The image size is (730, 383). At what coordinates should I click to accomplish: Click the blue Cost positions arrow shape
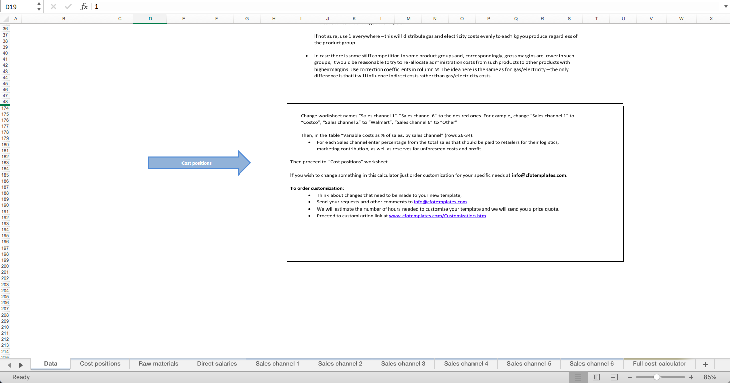[199, 163]
